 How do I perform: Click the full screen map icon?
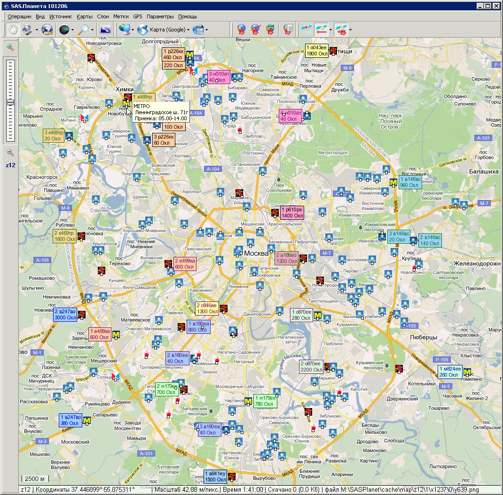click(105, 30)
